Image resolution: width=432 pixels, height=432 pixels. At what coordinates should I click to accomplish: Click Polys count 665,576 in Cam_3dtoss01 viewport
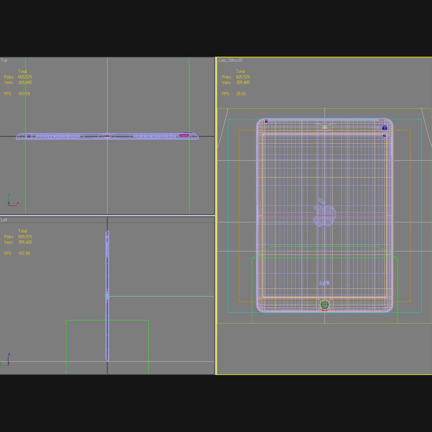tap(243, 77)
